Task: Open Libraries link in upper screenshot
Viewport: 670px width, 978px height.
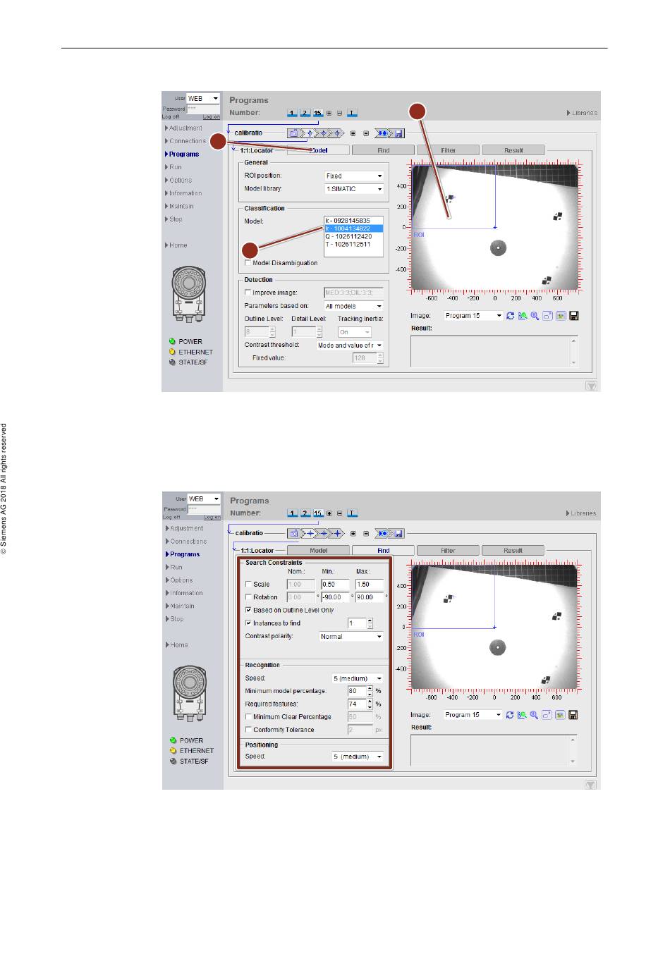Action: pos(584,113)
